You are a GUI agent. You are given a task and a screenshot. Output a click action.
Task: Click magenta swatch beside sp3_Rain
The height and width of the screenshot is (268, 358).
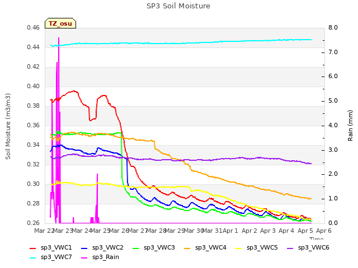click(84, 258)
